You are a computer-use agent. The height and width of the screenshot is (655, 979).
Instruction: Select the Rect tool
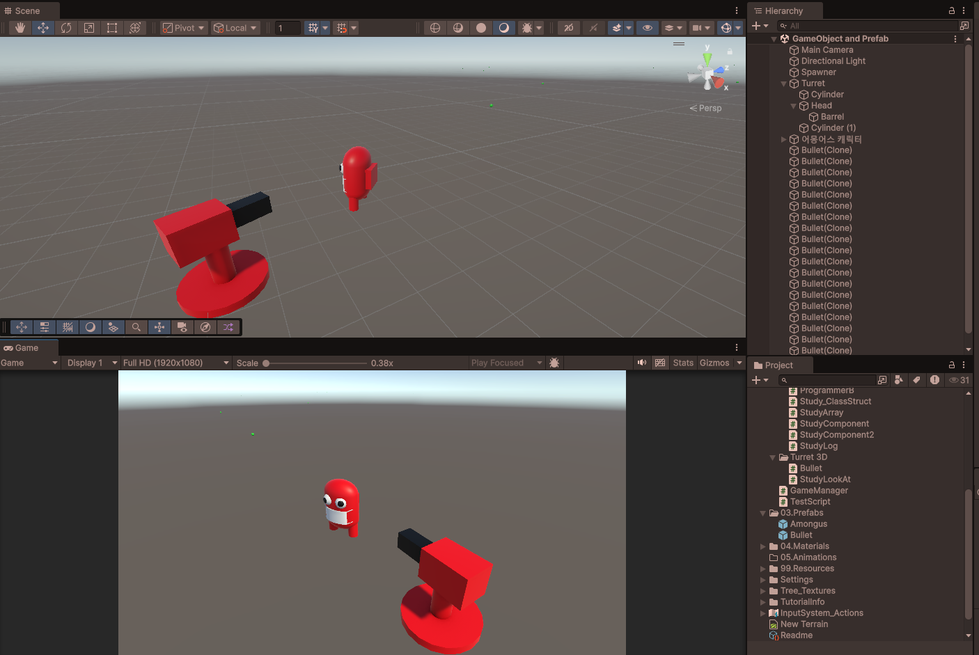[112, 28]
